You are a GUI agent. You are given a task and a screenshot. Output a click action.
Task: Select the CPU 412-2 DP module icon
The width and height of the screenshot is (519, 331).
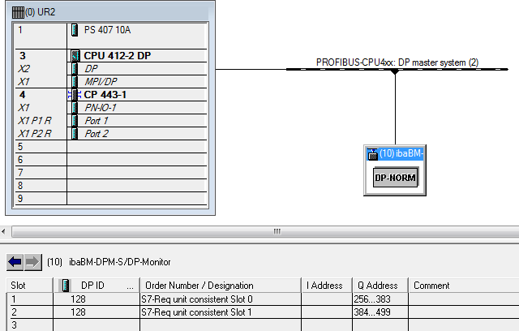tap(75, 56)
